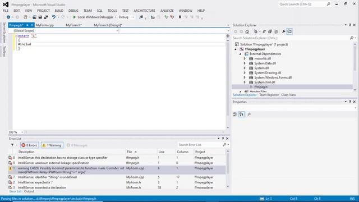Open the DEBUG menu
The image size is (359, 202).
pyautogui.click(x=73, y=11)
